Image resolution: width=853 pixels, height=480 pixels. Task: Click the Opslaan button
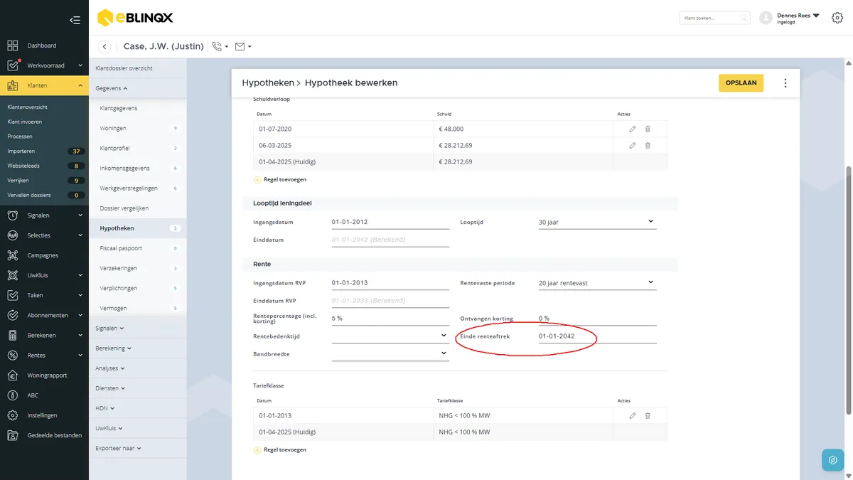point(741,82)
